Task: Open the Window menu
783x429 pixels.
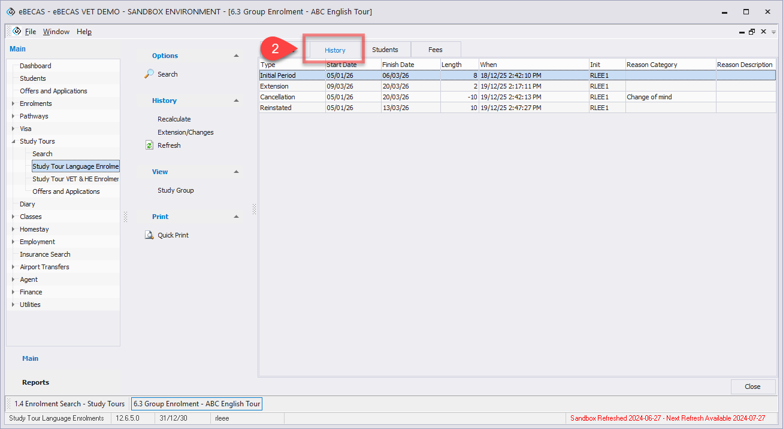Action: click(x=56, y=32)
